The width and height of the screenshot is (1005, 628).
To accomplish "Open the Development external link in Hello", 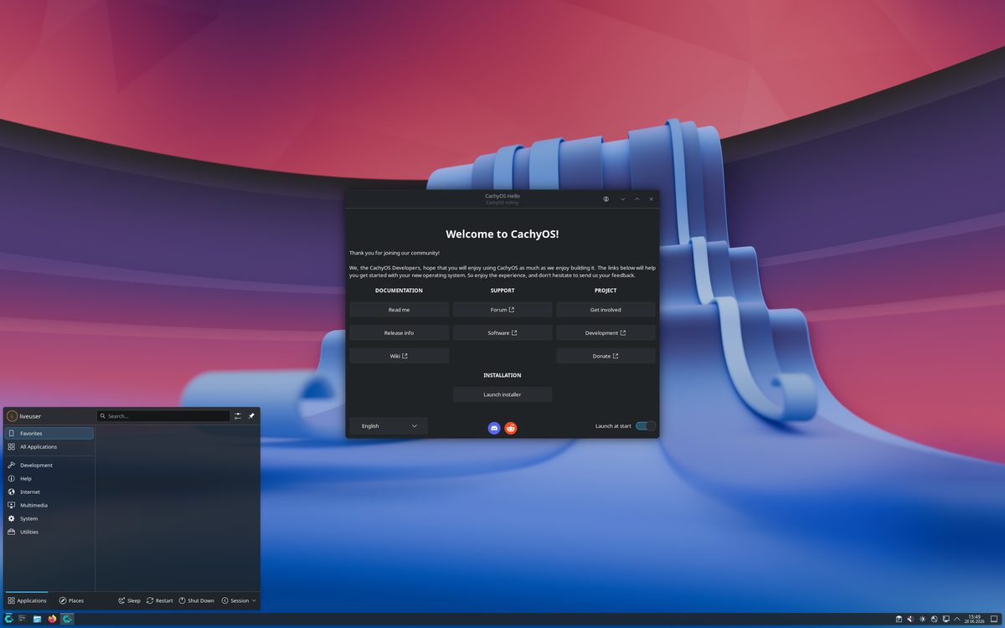I will point(606,333).
